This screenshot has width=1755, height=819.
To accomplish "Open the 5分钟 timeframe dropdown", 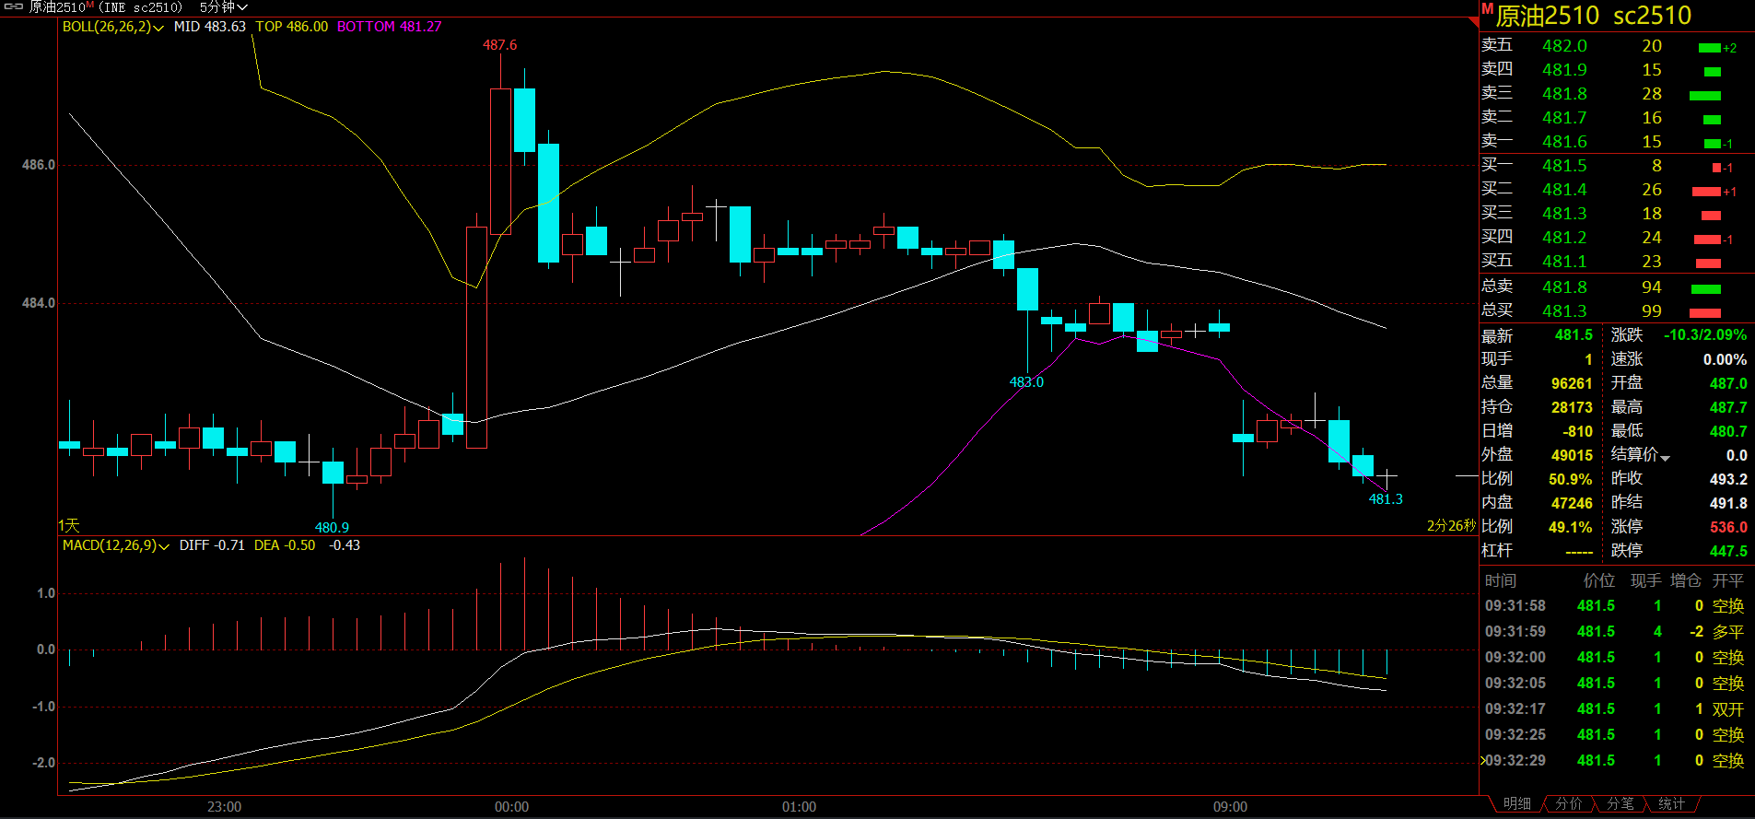I will tap(223, 7).
